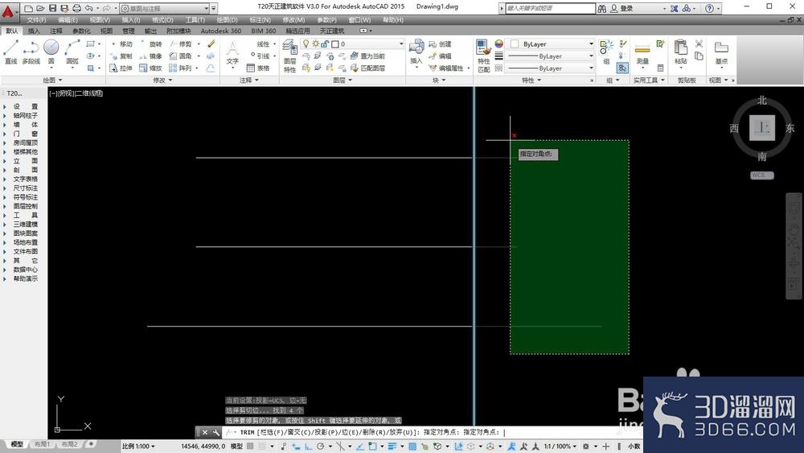Open the layer dropdown showing layer 0
The width and height of the screenshot is (804, 453).
353,44
